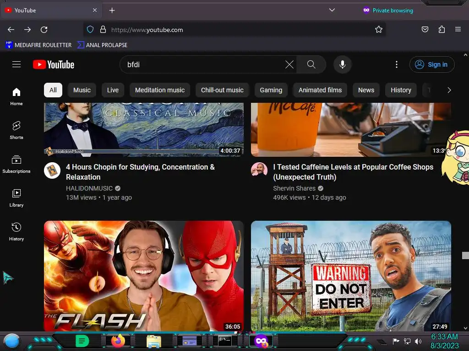Select the News filter chip
This screenshot has height=351, width=469.
click(366, 90)
